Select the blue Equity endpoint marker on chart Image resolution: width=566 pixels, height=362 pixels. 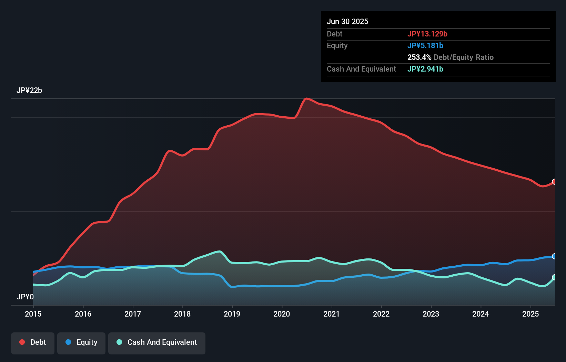(x=554, y=256)
